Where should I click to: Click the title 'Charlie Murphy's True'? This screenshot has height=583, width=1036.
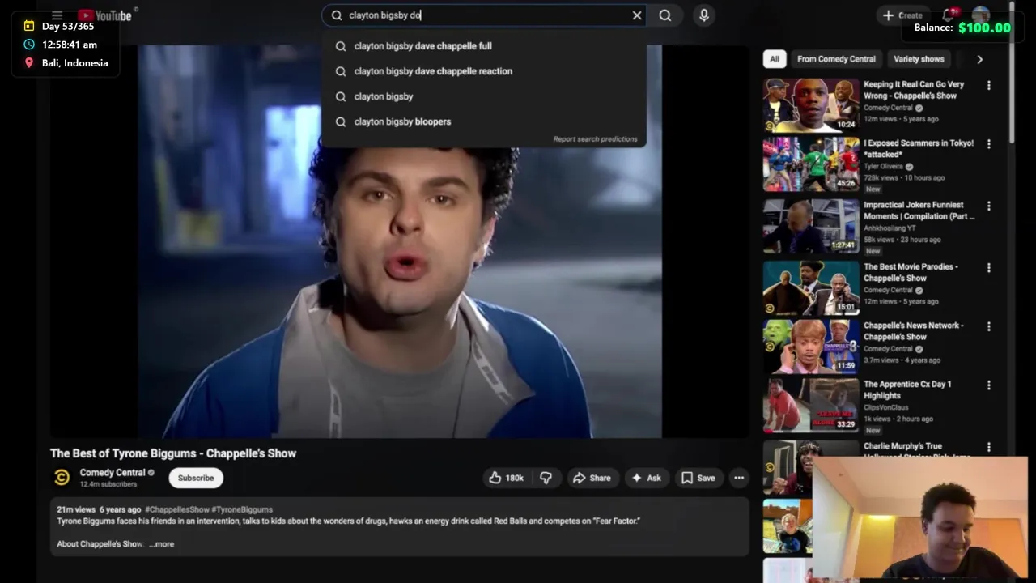tap(902, 446)
